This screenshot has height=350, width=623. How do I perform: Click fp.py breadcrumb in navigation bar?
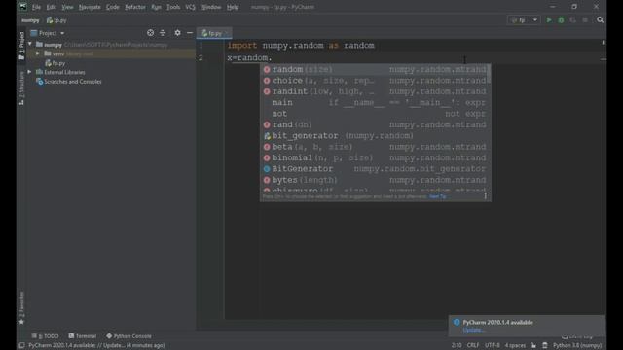tap(56, 20)
